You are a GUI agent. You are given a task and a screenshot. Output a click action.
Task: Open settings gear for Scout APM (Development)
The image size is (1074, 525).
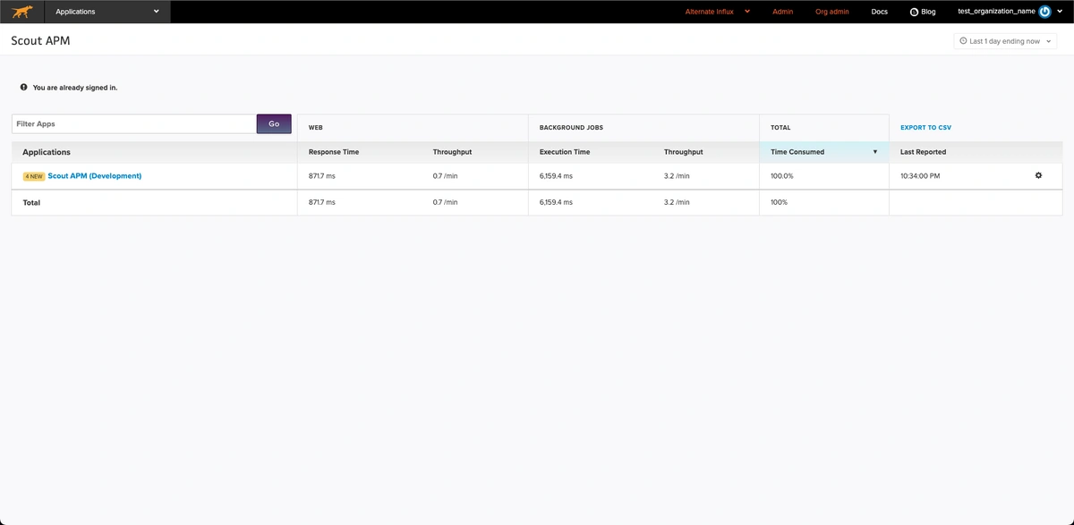click(1038, 175)
